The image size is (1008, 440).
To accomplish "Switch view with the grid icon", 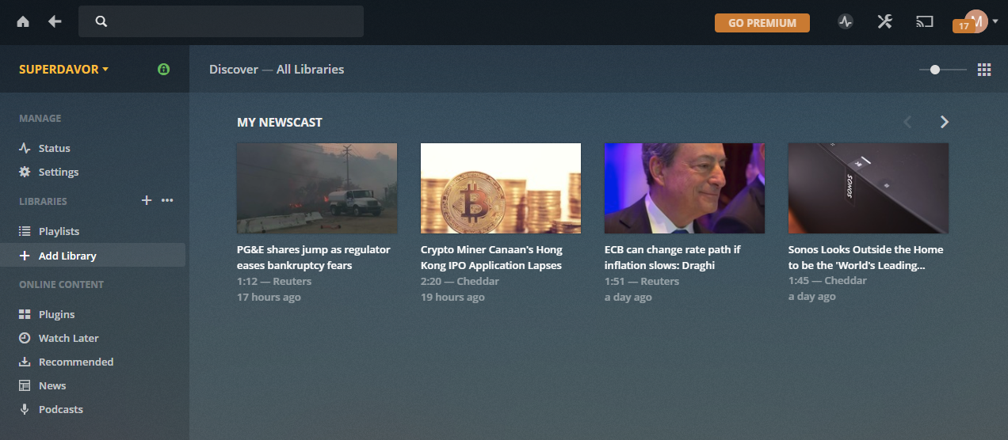I will tap(984, 70).
